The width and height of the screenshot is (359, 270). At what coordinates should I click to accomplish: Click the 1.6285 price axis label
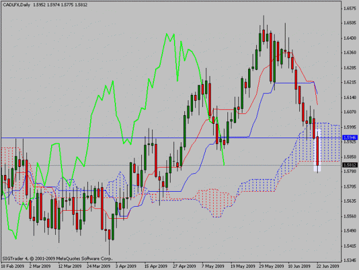[350, 68]
